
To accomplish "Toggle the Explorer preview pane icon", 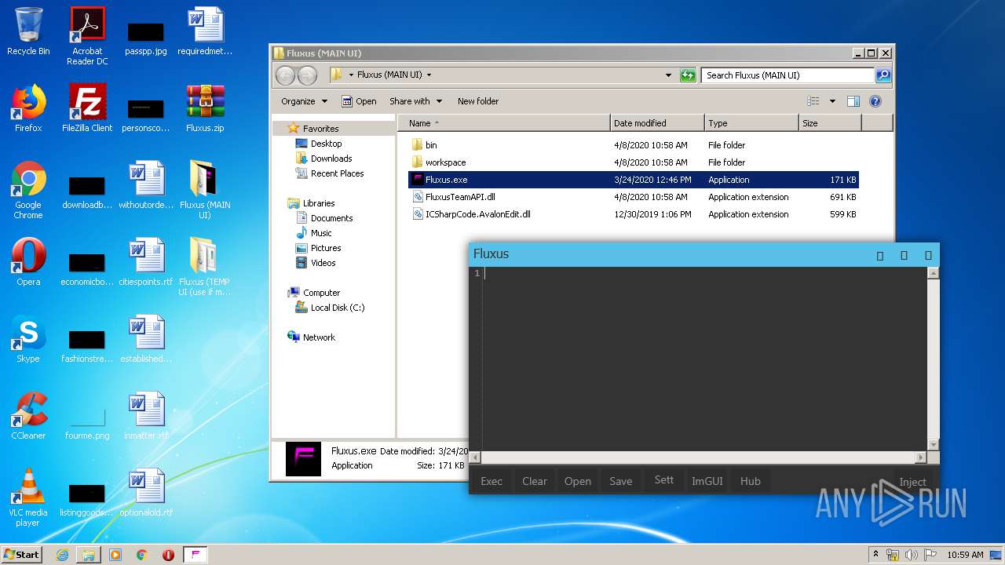I will point(853,101).
